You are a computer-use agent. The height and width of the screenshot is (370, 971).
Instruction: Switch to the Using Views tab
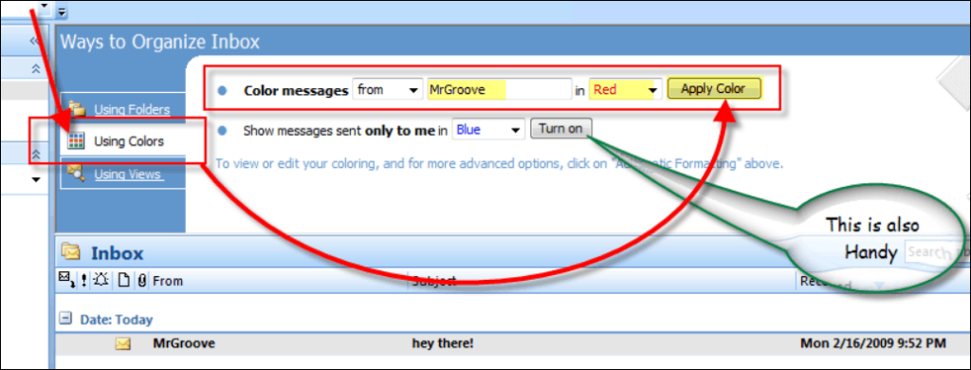[x=128, y=175]
